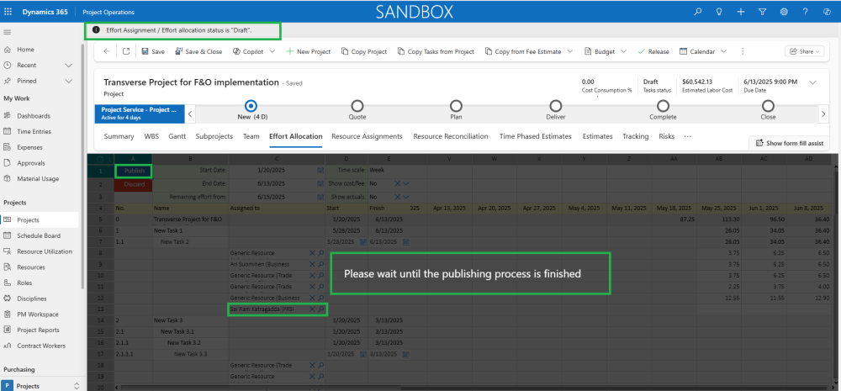Open the more commands vertical ellipsis

pos(743,51)
